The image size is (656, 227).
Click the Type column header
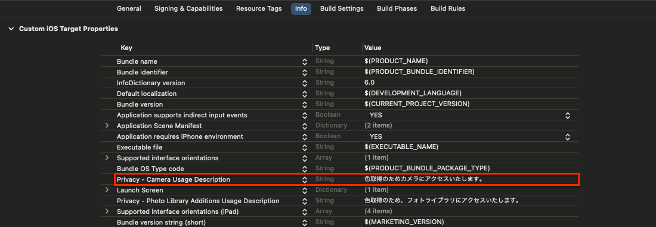pyautogui.click(x=323, y=48)
